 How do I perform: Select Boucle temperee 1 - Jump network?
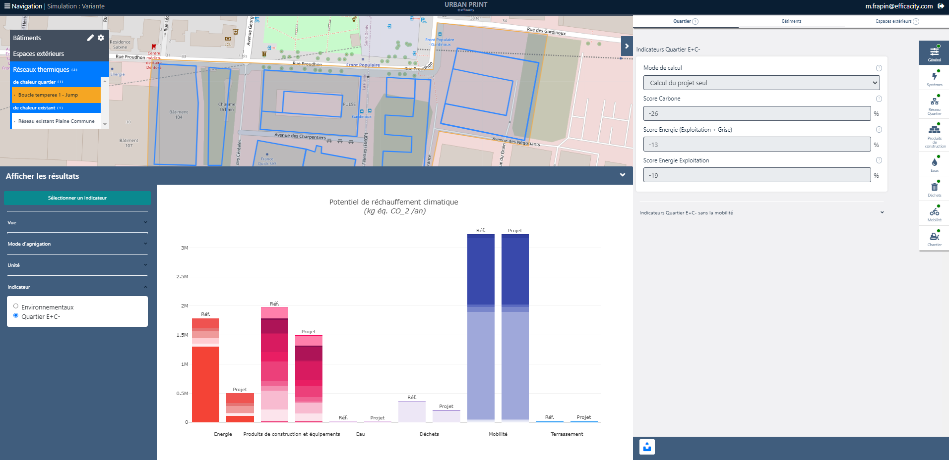[48, 95]
